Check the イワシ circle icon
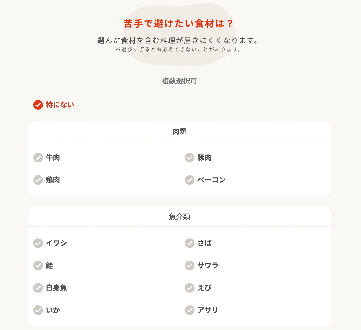Image resolution: width=361 pixels, height=330 pixels. tap(38, 243)
